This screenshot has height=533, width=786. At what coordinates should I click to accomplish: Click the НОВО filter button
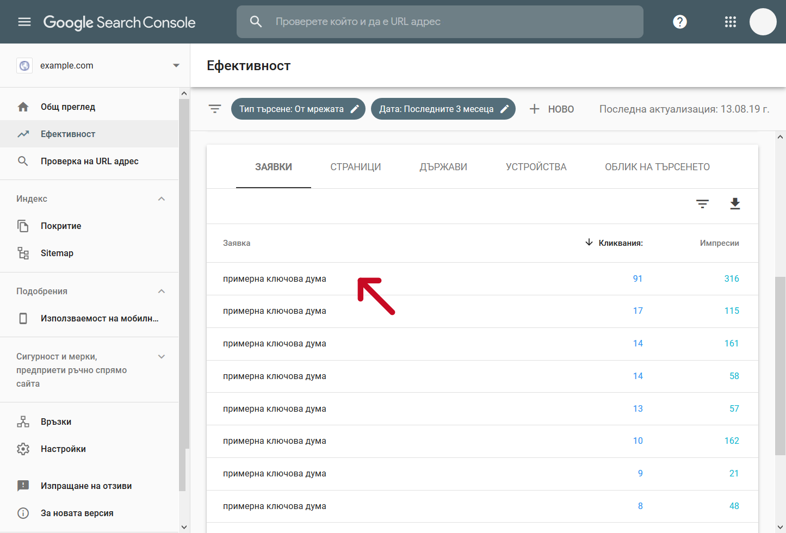pos(552,109)
